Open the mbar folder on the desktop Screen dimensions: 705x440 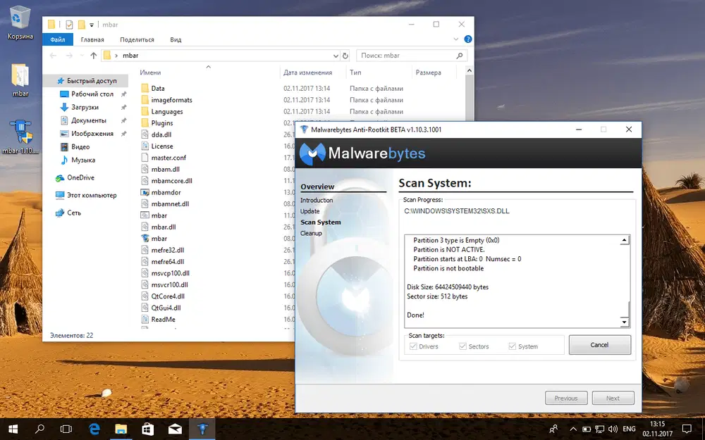pyautogui.click(x=19, y=74)
